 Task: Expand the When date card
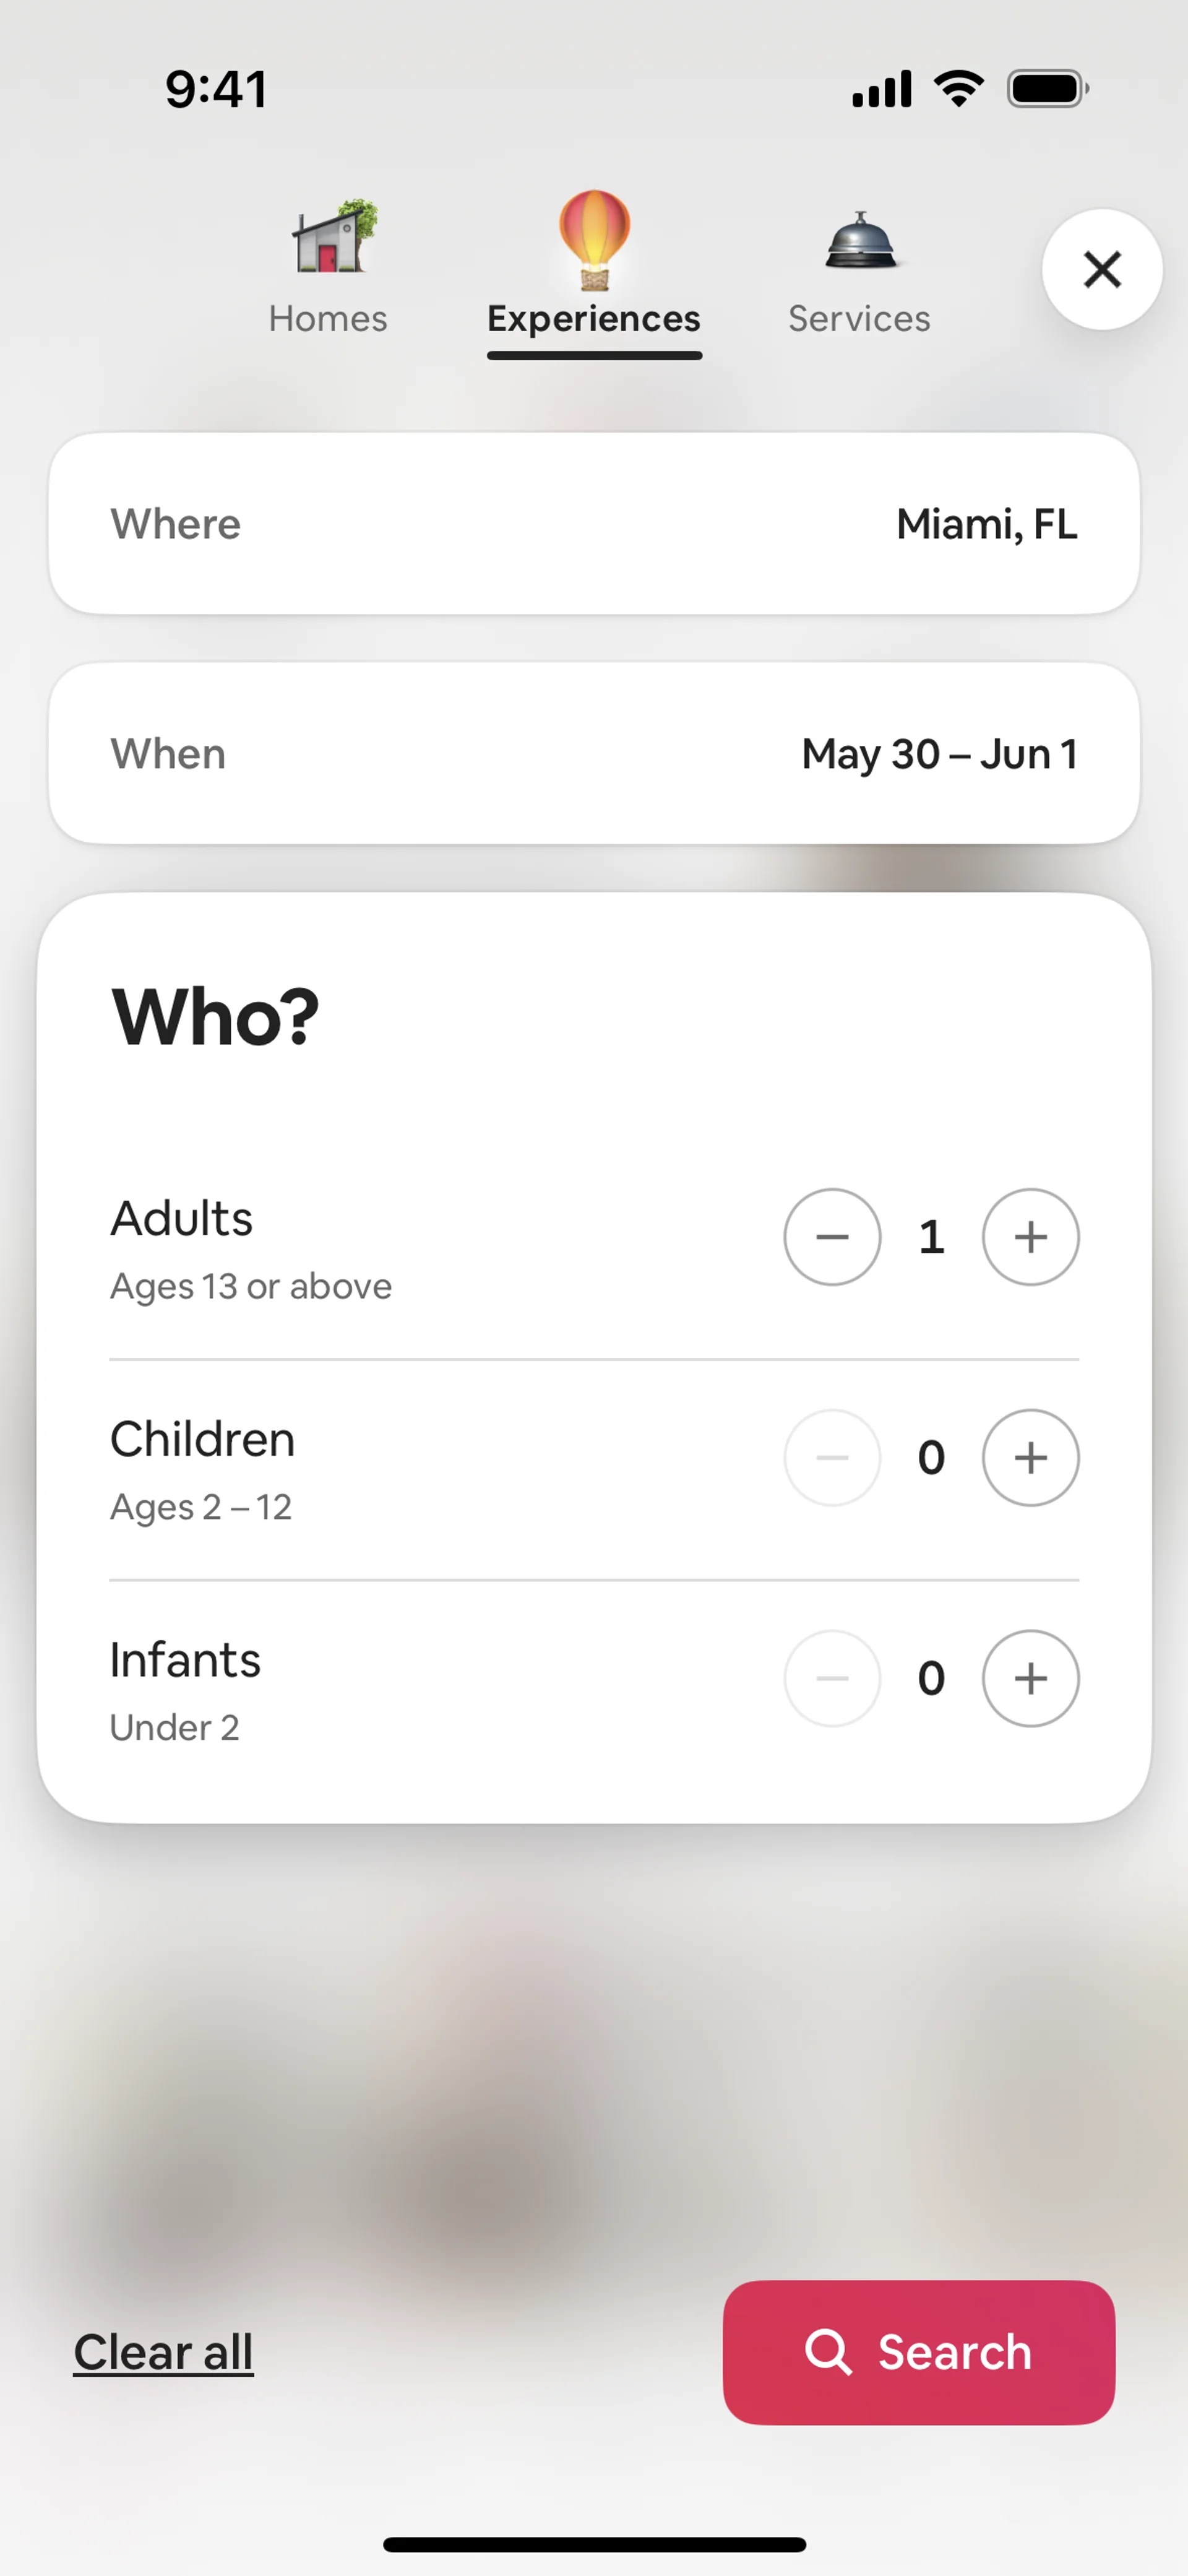point(594,753)
